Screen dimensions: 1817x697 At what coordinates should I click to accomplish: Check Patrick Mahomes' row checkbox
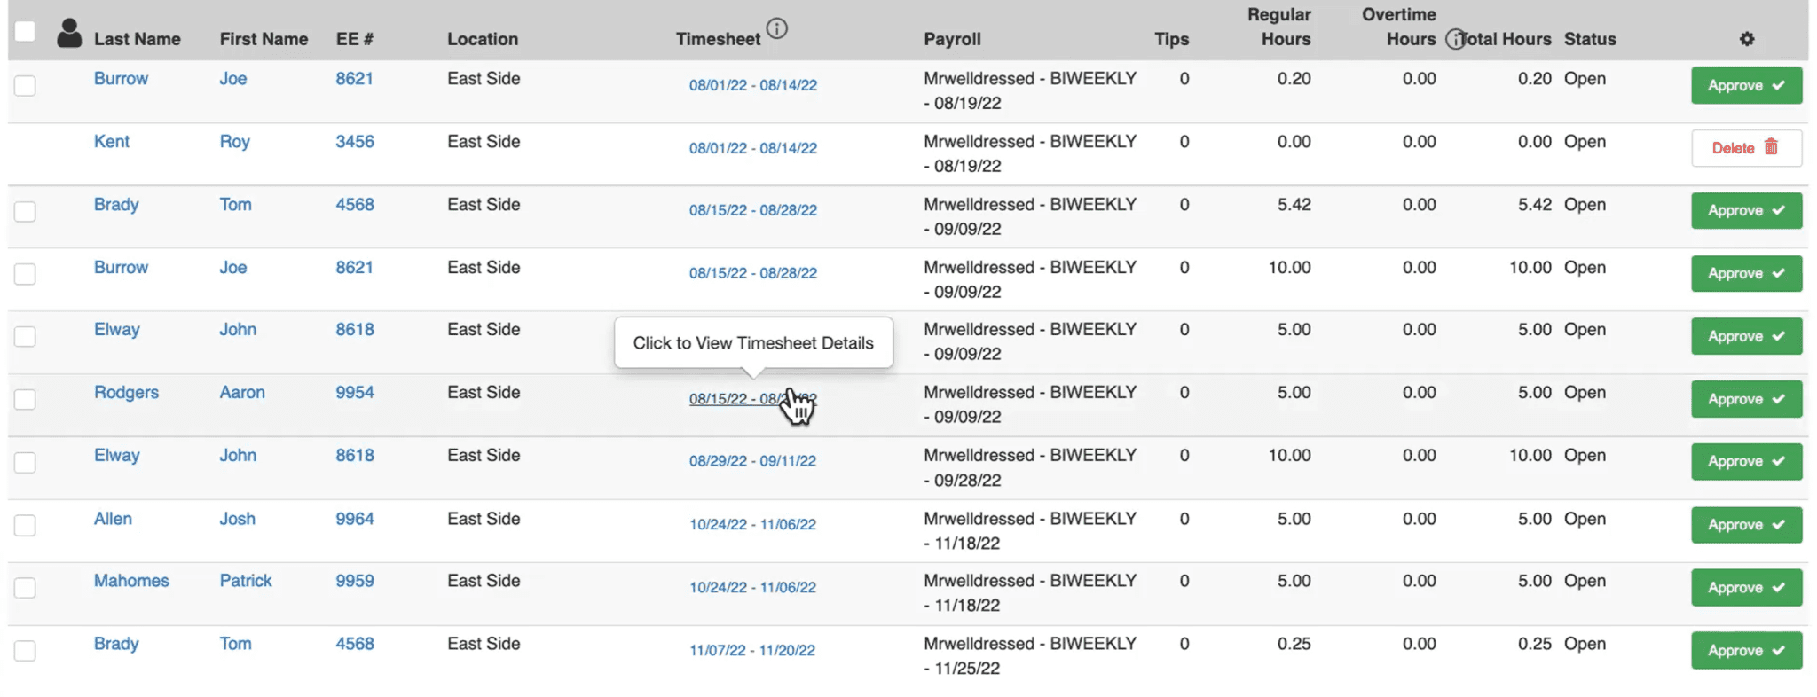(26, 587)
